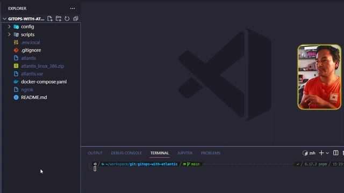This screenshot has height=193, width=344.
Task: Click the zip icon beside atlantis_linux_386.zip
Action: point(16,66)
